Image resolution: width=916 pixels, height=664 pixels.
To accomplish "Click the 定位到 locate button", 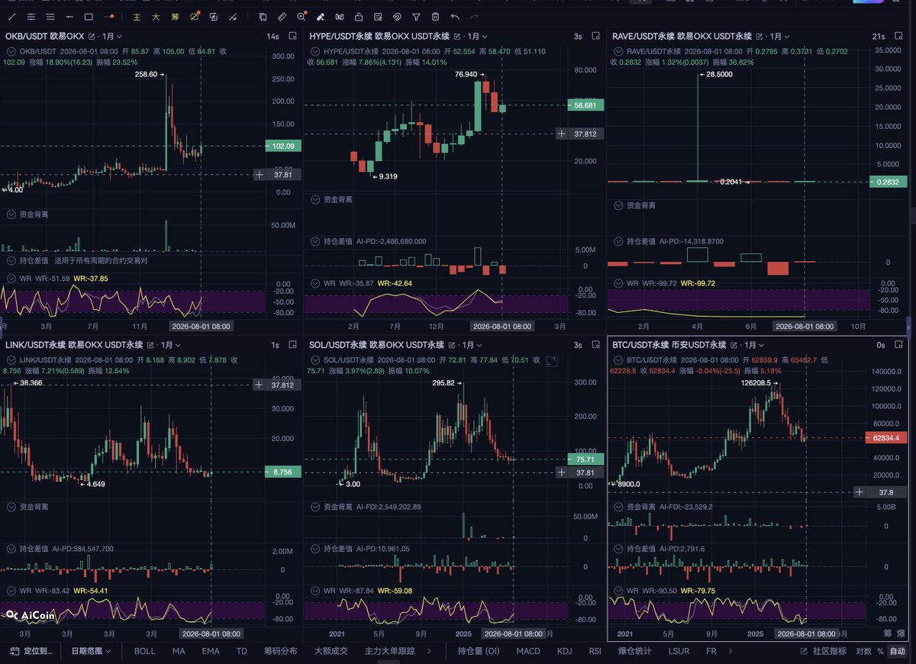I will (31, 651).
